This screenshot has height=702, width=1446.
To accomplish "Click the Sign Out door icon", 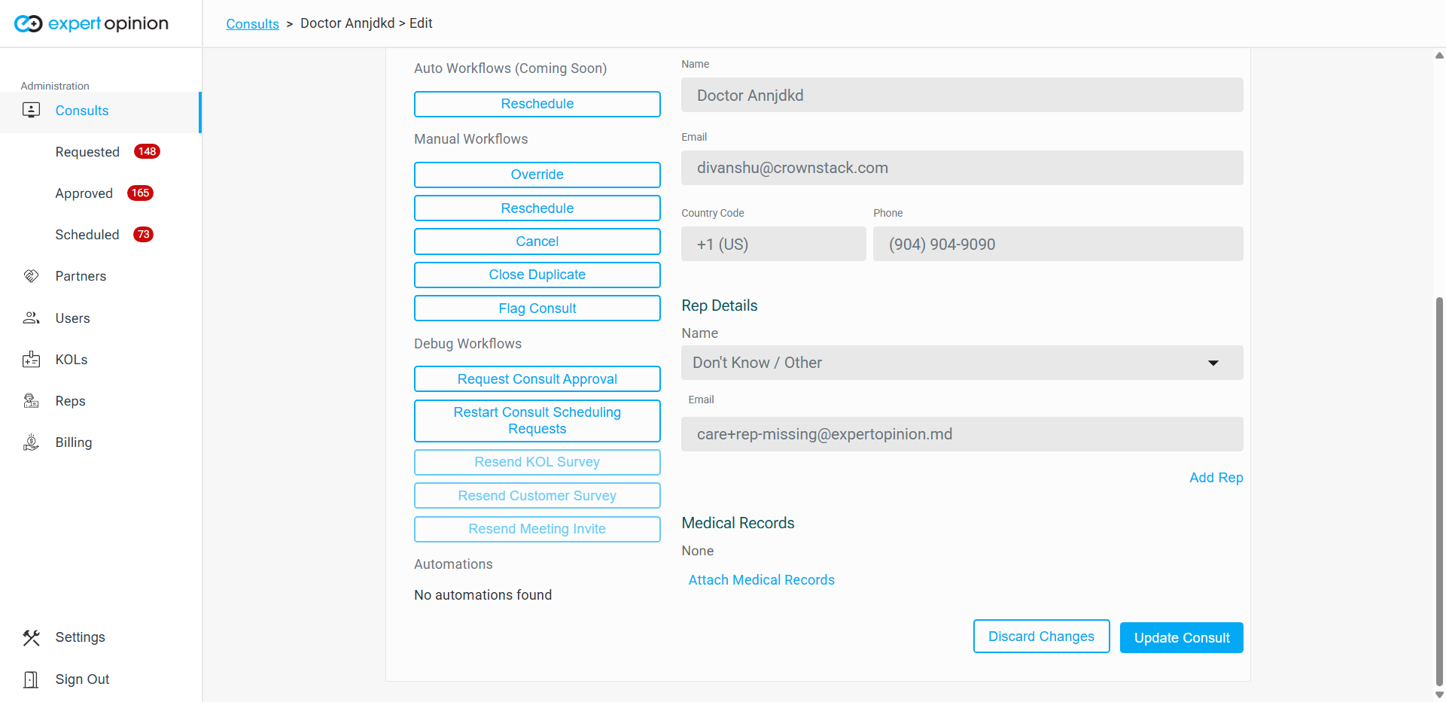I will point(31,679).
